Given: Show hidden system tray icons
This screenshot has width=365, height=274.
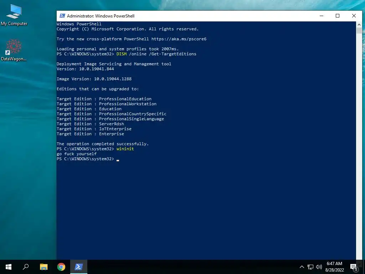Looking at the screenshot, I should [302, 267].
